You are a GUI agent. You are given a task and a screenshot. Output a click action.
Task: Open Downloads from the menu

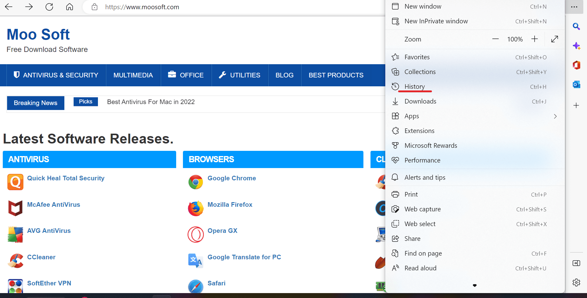pos(475,101)
